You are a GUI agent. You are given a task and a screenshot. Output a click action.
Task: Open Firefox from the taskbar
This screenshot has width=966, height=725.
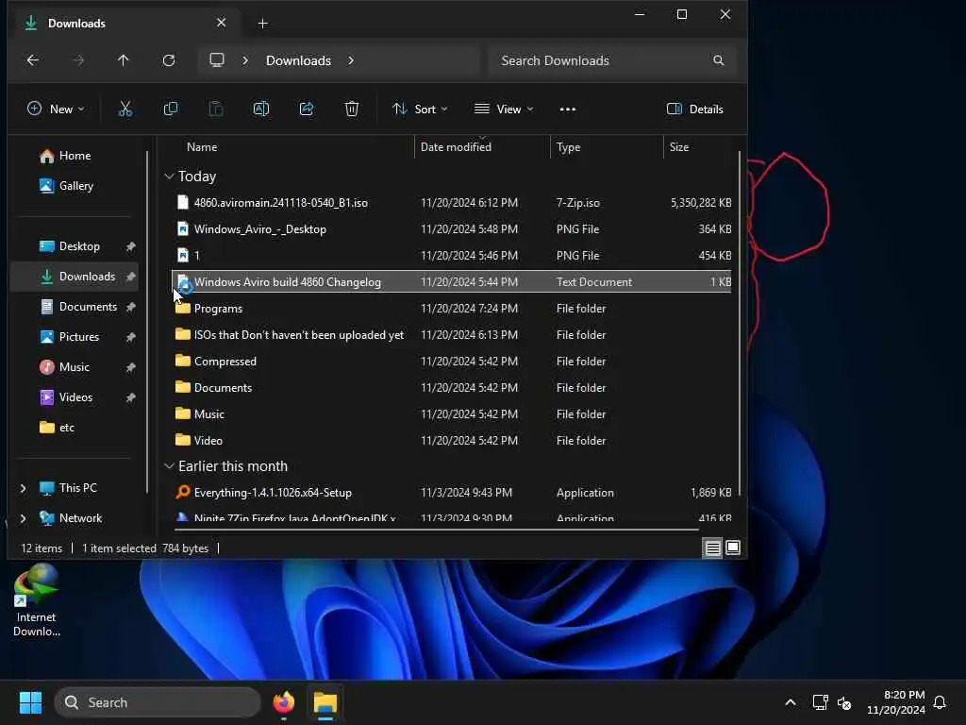283,702
